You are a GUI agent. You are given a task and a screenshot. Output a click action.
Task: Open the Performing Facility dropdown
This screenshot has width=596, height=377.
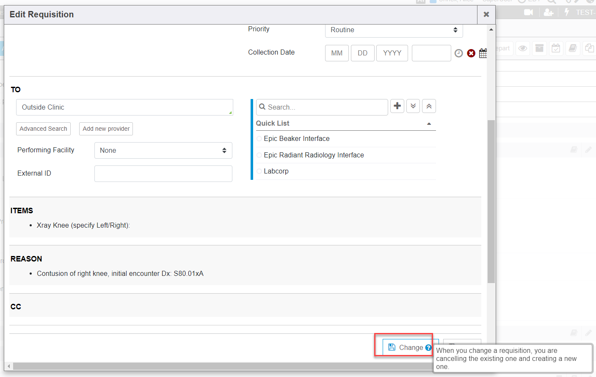[x=163, y=151]
